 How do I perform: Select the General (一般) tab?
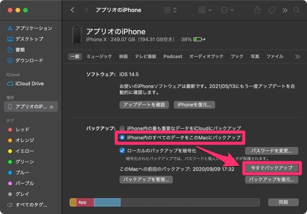(x=75, y=57)
